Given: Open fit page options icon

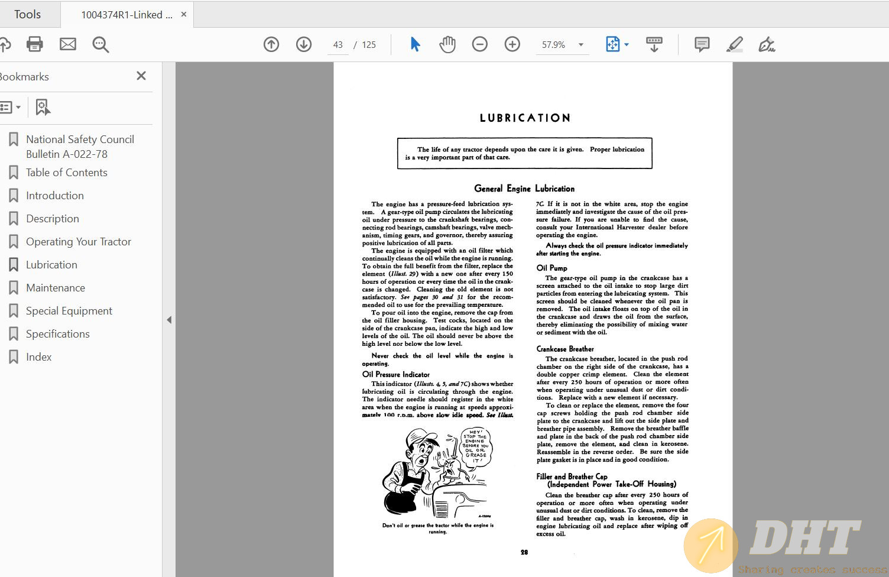Looking at the screenshot, I should [612, 44].
